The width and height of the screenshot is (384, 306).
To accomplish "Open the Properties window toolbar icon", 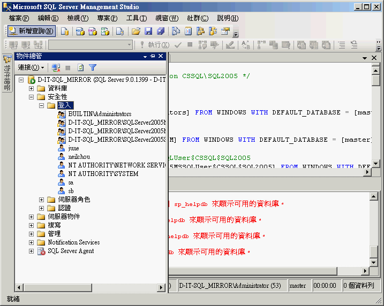I will (x=225, y=31).
